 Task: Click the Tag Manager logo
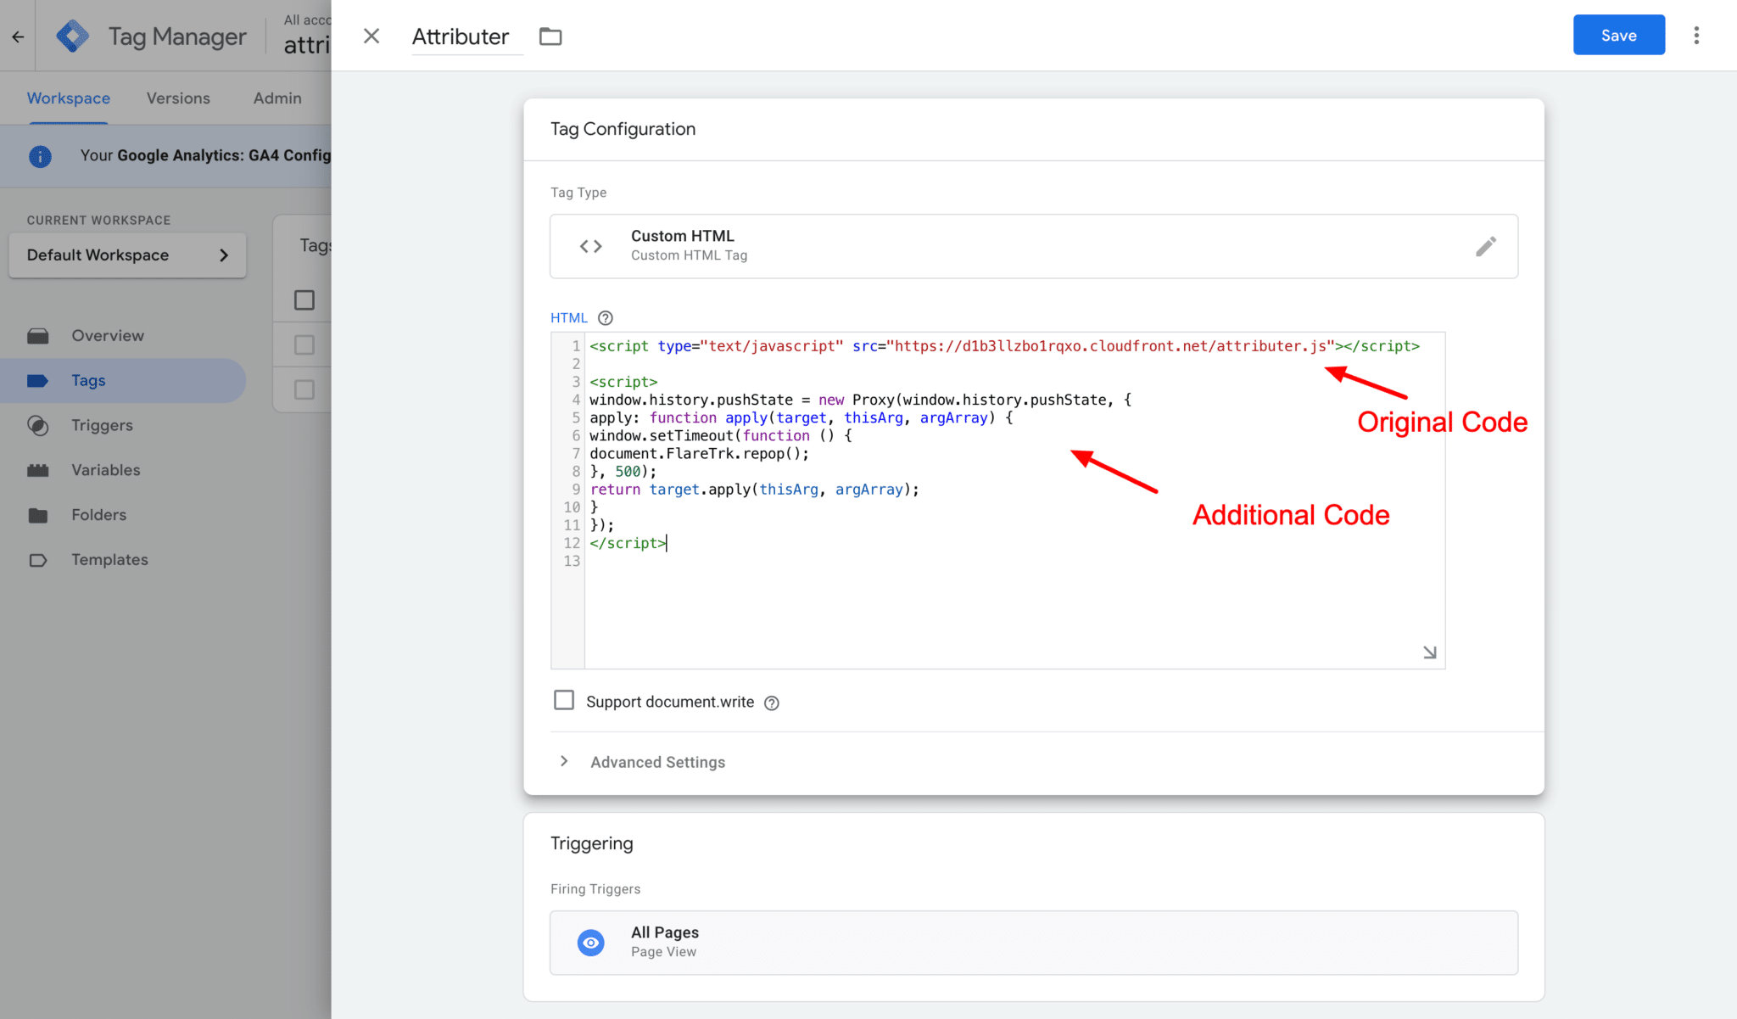(72, 36)
